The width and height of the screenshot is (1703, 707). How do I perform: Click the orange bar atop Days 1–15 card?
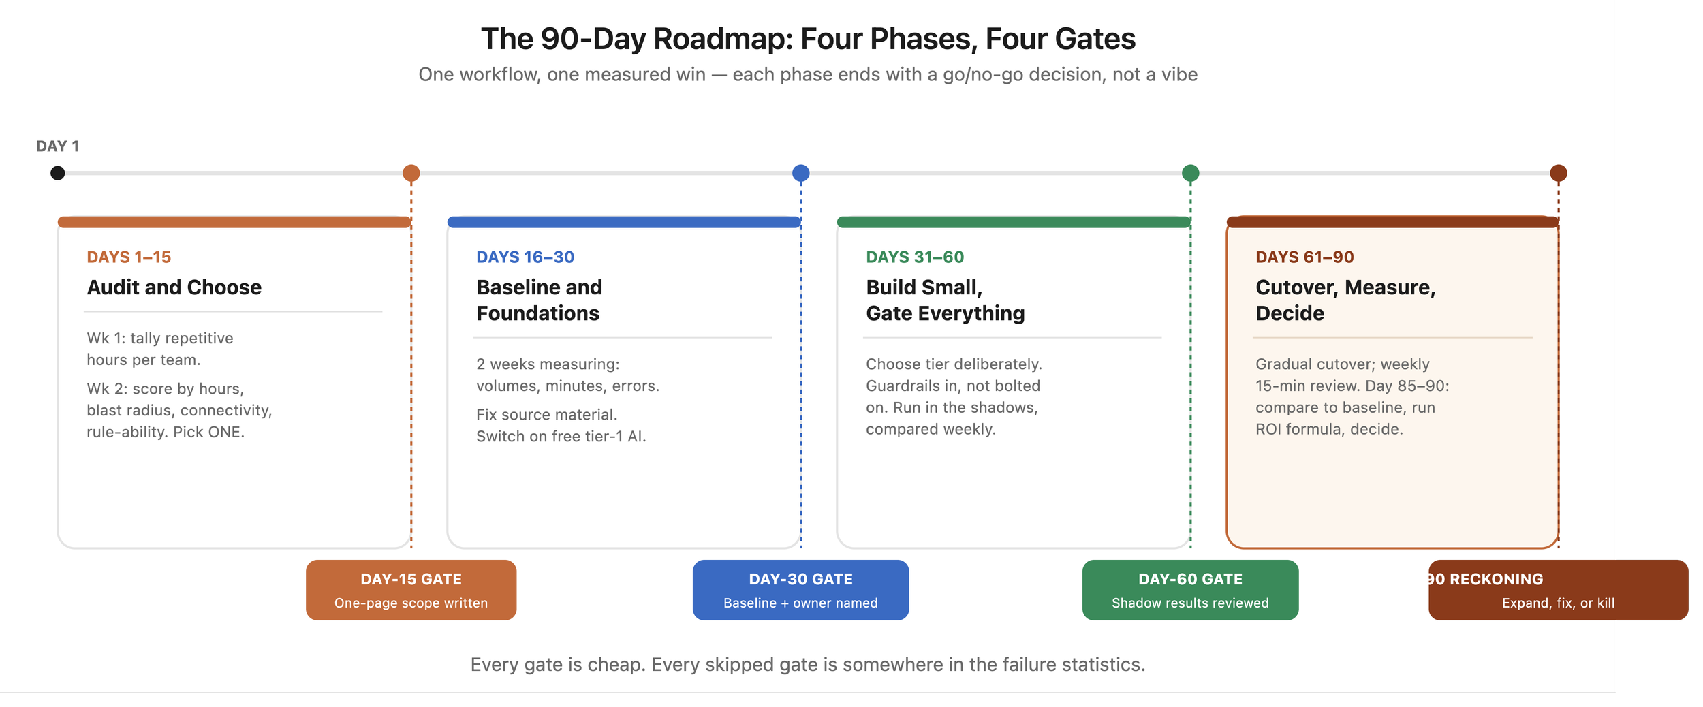(234, 222)
